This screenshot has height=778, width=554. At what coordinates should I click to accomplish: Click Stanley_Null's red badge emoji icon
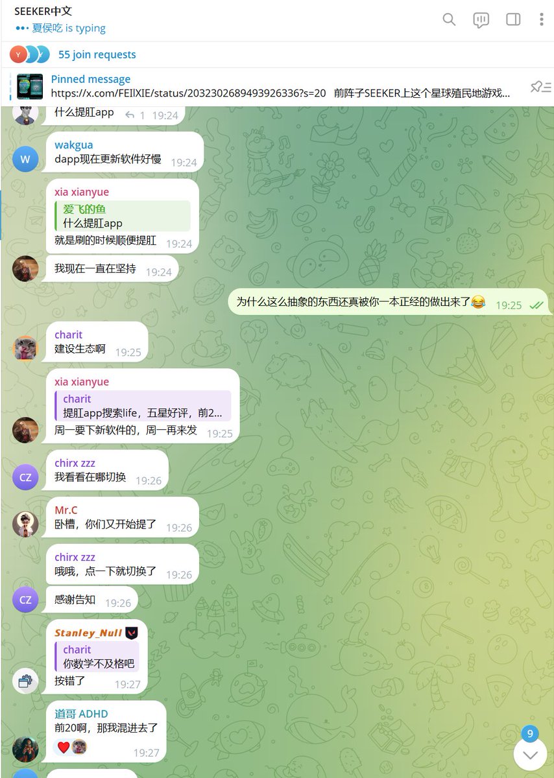point(132,633)
